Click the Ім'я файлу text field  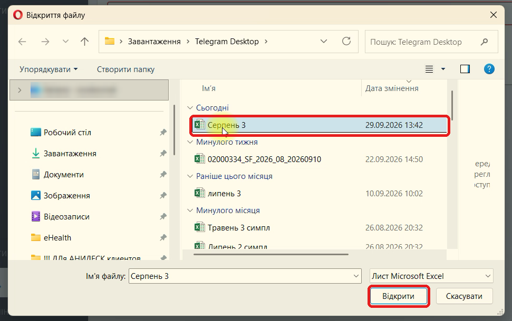[x=245, y=276]
